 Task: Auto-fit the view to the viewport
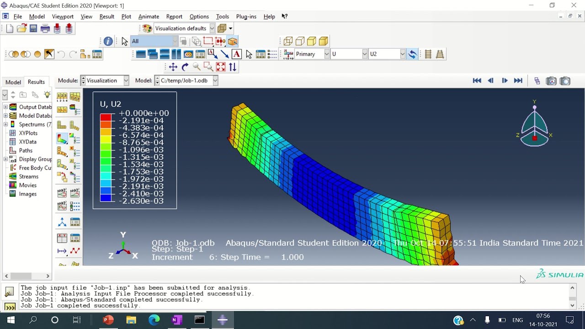coord(221,67)
